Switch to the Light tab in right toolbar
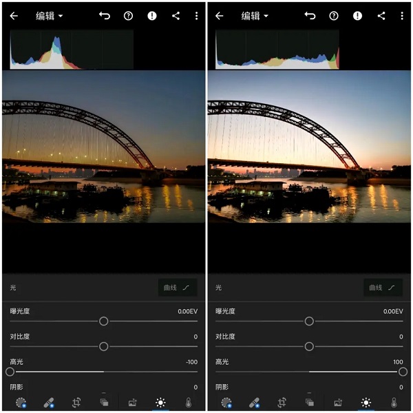 [x=366, y=403]
